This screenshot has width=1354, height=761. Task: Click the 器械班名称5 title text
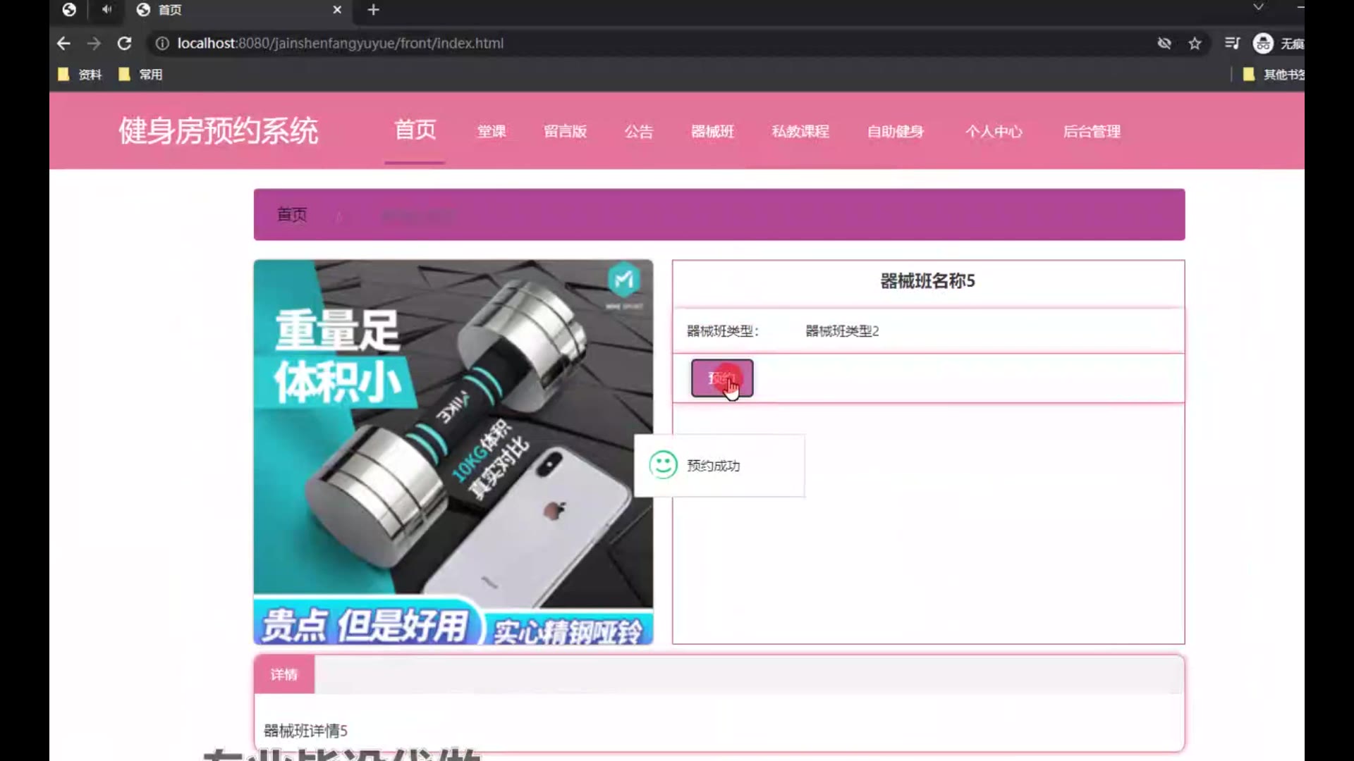click(x=928, y=281)
